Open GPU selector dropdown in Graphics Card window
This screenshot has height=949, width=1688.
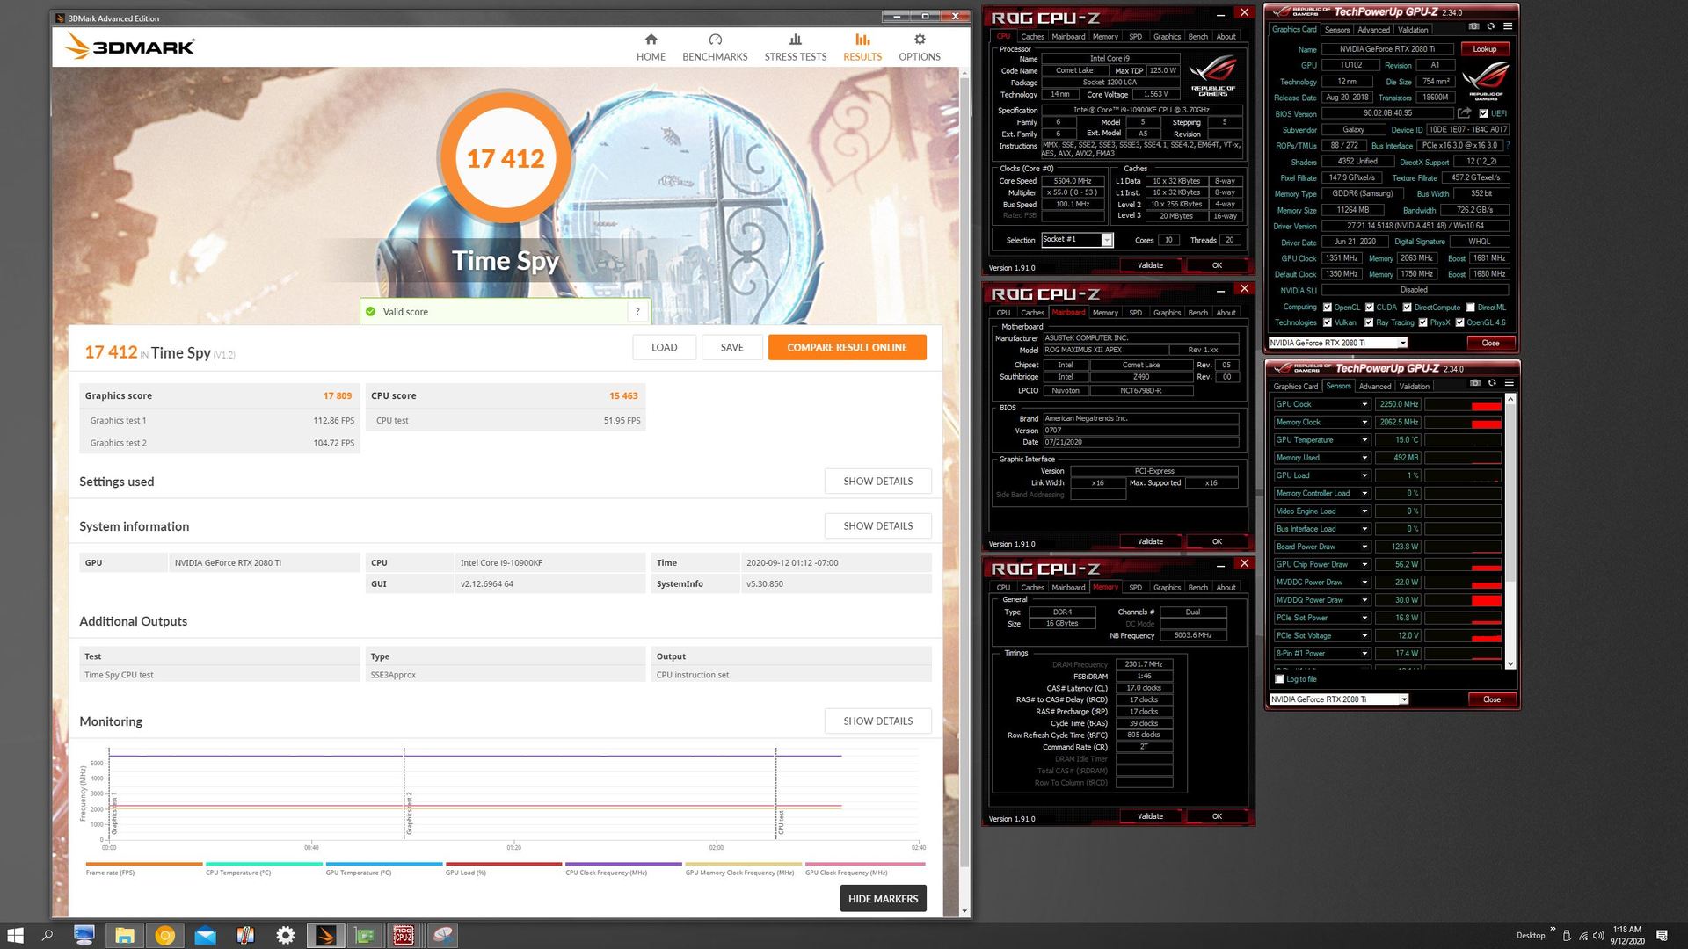coord(1402,343)
